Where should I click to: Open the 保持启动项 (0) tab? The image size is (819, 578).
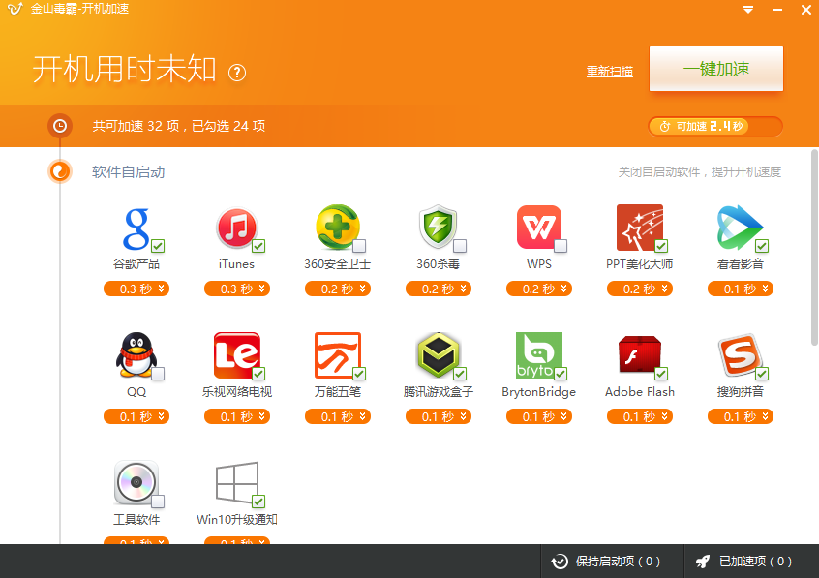(612, 562)
